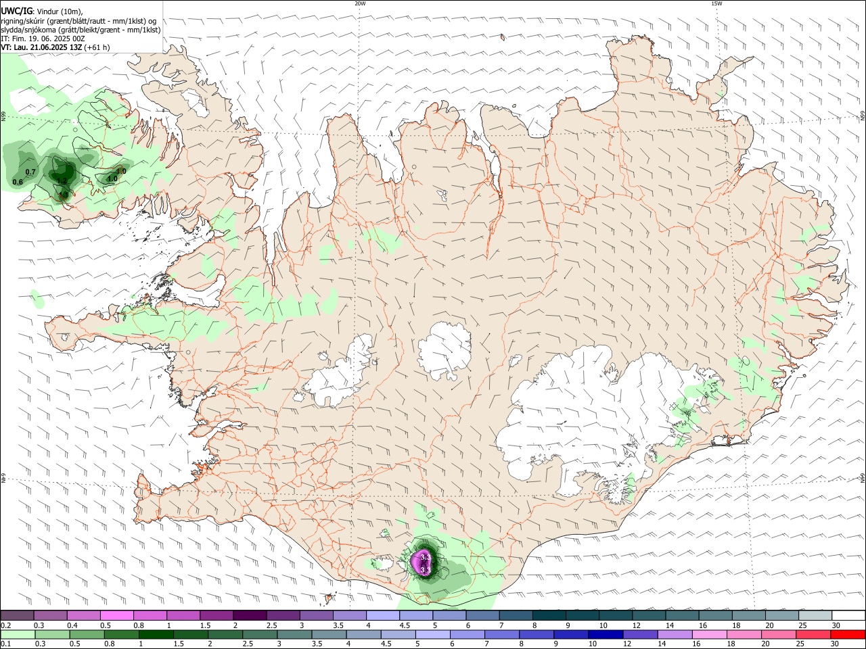
Task: Click the 0.7 precipitation value on the map
Action: point(30,172)
